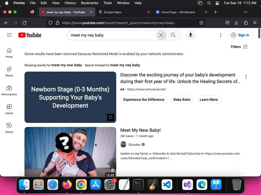
Task: Click the page vertical scrollbar
Action: coord(259,33)
